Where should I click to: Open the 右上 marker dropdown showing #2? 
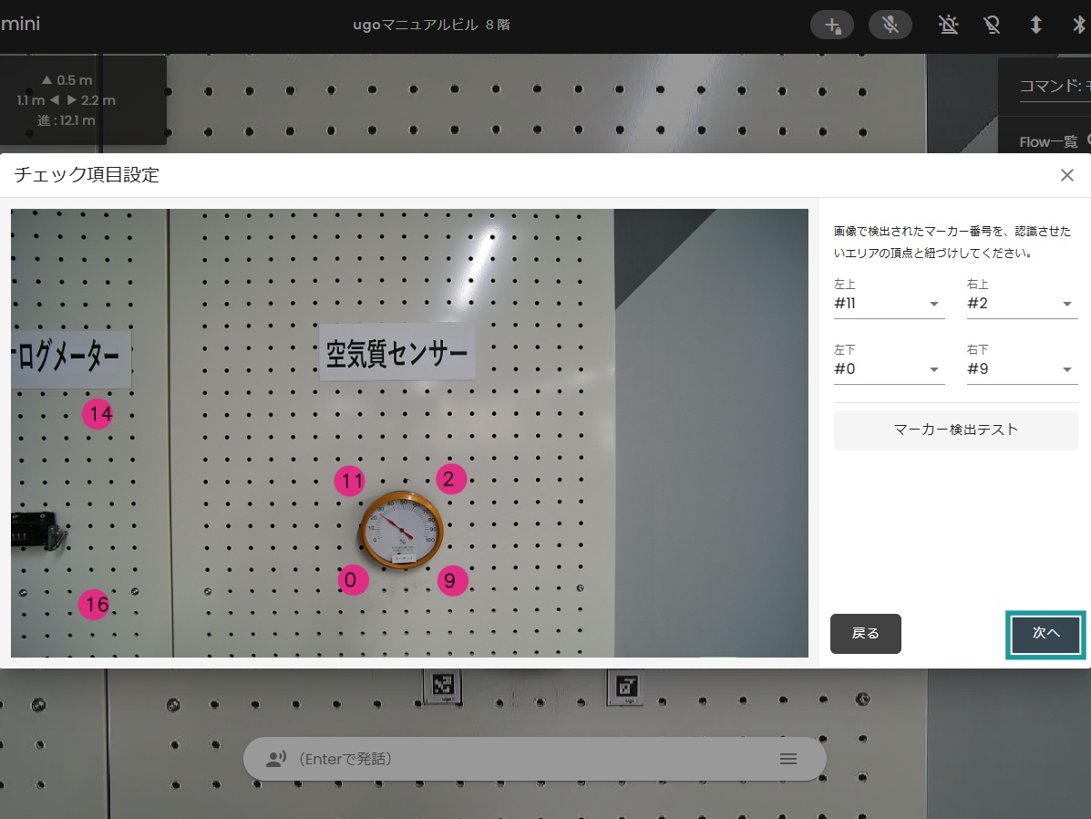(x=1022, y=303)
